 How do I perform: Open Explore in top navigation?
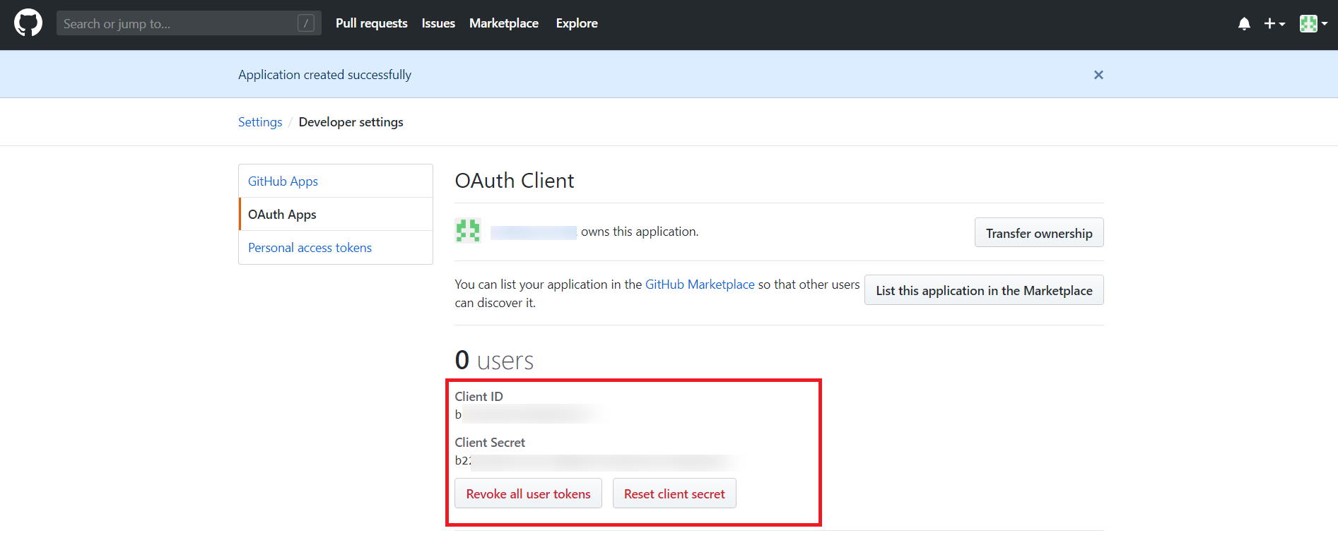click(577, 23)
